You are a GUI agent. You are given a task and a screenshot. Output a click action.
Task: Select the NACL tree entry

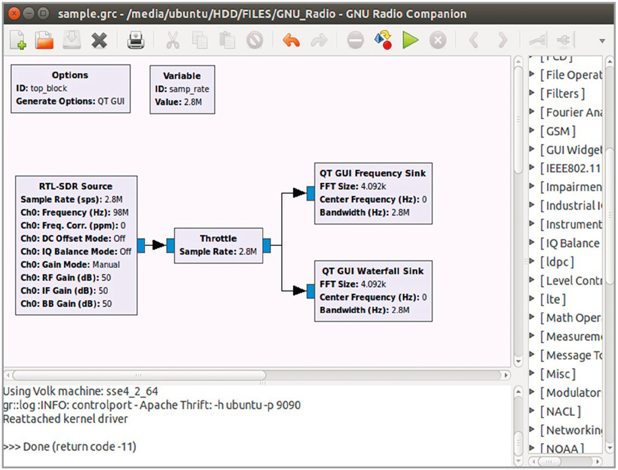pyautogui.click(x=560, y=412)
